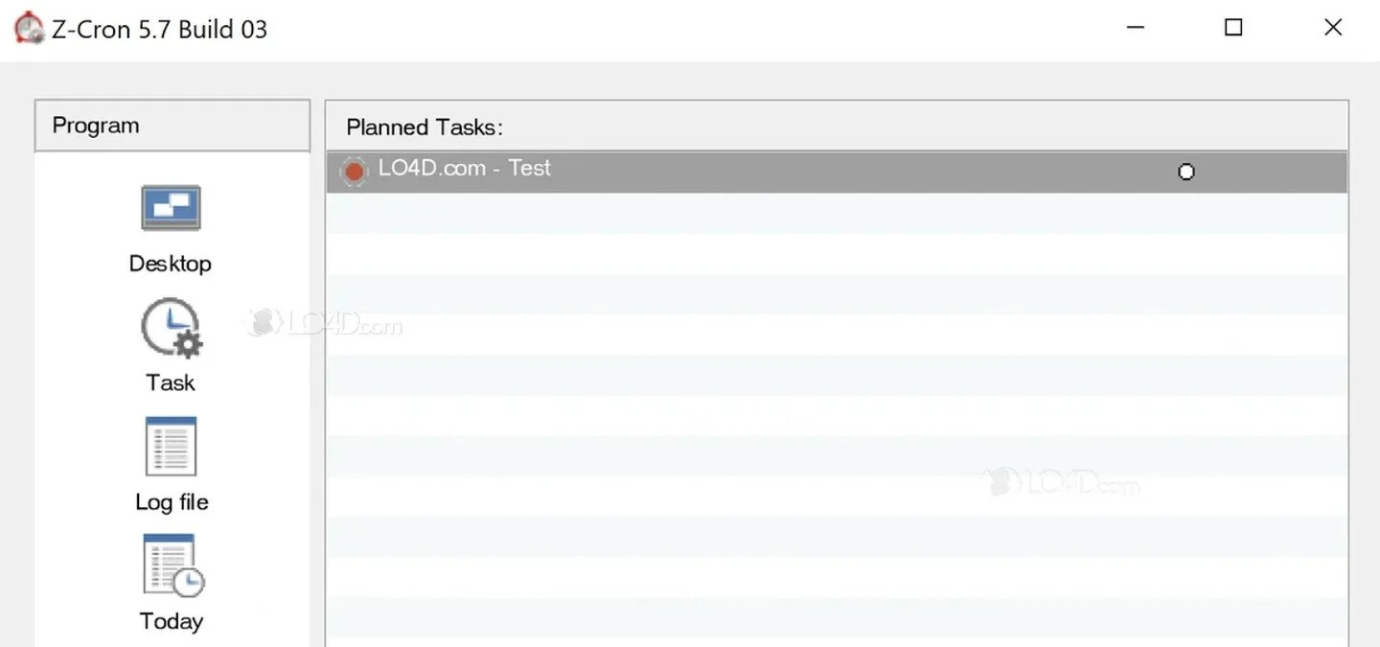Select the Program panel header
Image resolution: width=1380 pixels, height=647 pixels.
point(172,126)
